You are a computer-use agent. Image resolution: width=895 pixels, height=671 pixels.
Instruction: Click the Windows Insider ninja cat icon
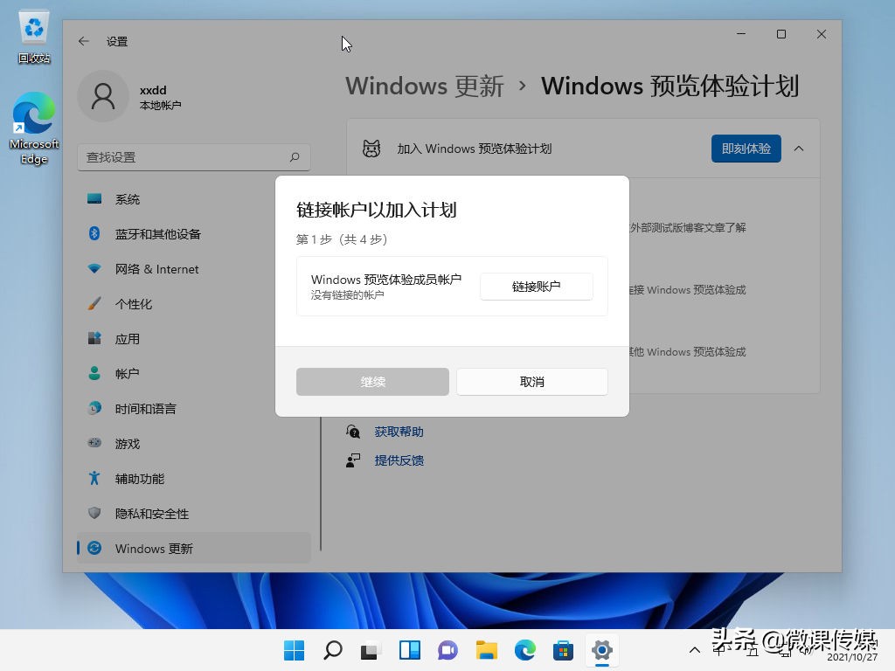(x=371, y=149)
